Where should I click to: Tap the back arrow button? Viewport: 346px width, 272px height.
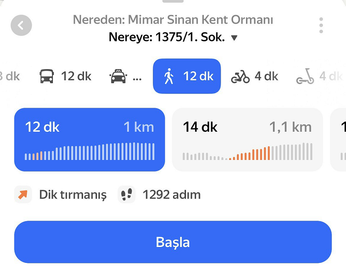click(x=21, y=25)
